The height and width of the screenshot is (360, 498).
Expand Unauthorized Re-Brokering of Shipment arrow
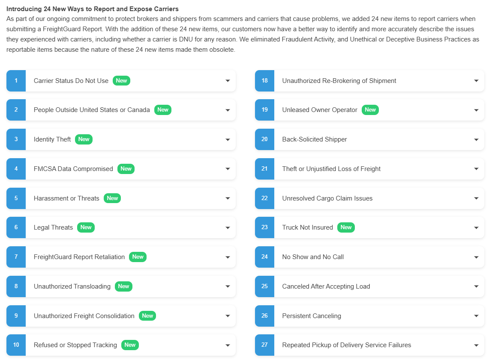coord(476,81)
